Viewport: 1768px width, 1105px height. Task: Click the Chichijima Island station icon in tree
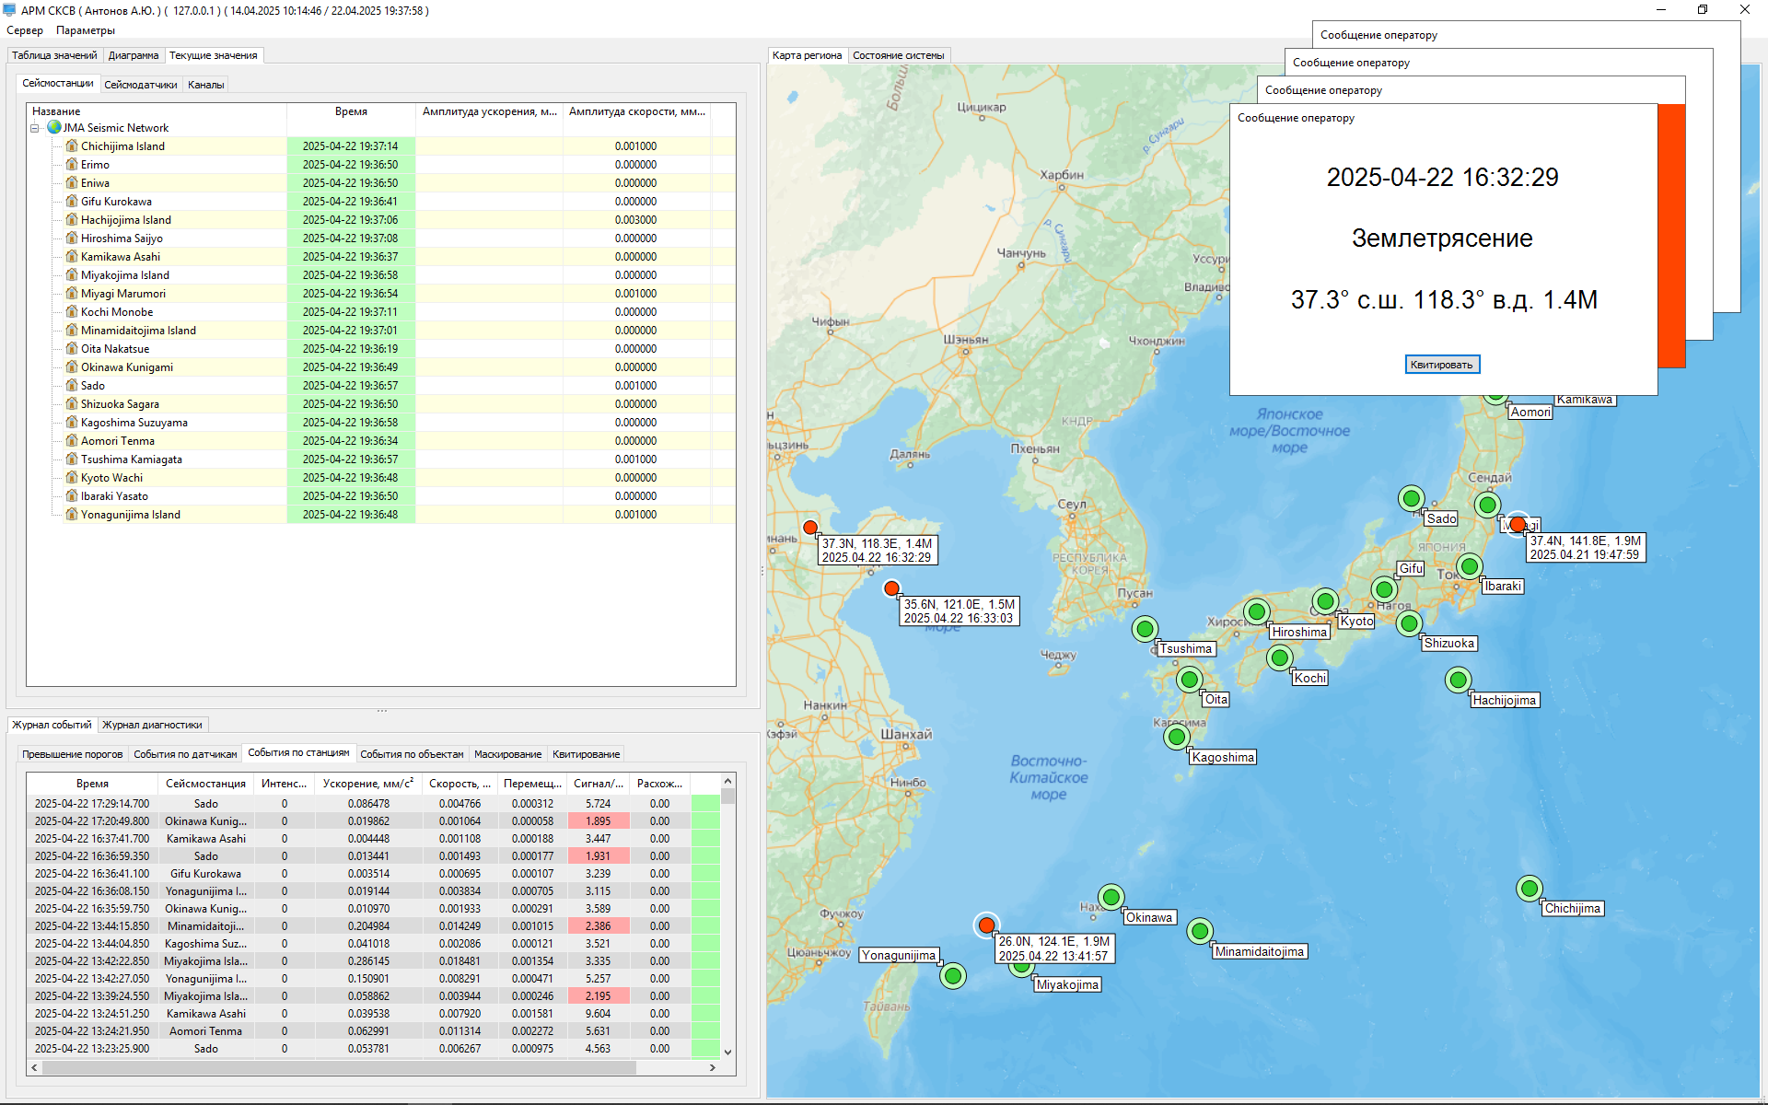coord(72,145)
